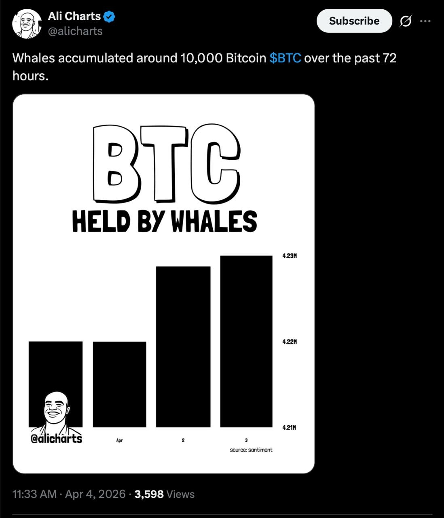Click the blue verified badge

click(110, 17)
